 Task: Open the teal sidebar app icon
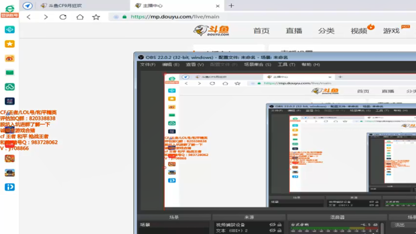click(9, 30)
